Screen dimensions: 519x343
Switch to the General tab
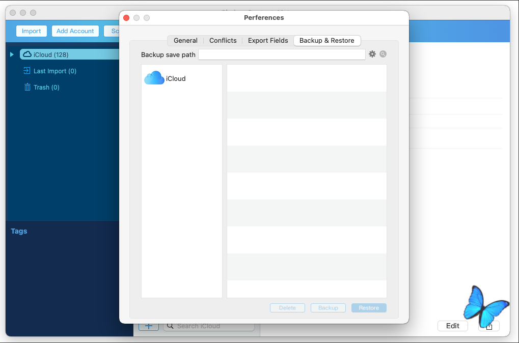(185, 41)
